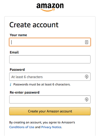Click the password length hint text
The height and width of the screenshot is (136, 99).
click(42, 85)
